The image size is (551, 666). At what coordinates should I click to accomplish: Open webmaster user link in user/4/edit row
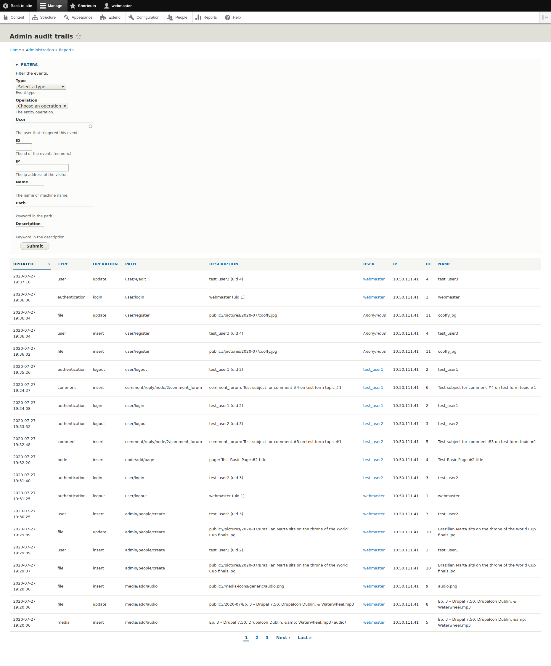tap(374, 279)
